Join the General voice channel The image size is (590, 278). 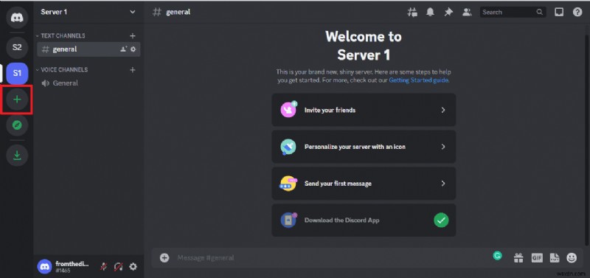pyautogui.click(x=88, y=83)
